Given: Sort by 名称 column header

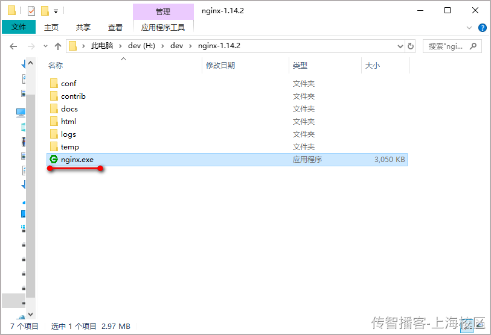Looking at the screenshot, I should [56, 65].
